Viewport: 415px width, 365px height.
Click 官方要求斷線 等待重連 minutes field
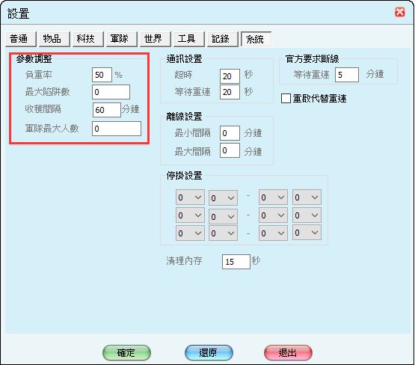click(347, 75)
